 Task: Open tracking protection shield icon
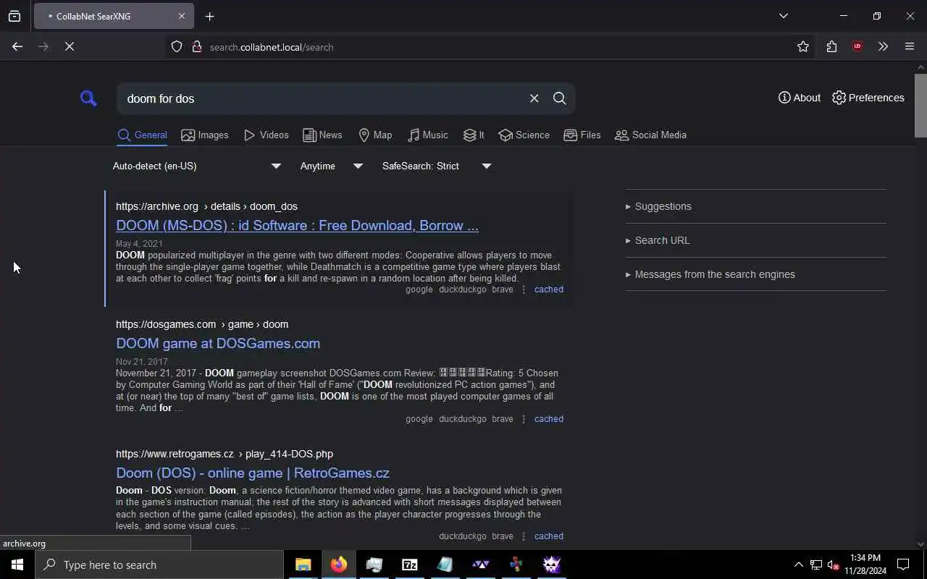tap(177, 47)
